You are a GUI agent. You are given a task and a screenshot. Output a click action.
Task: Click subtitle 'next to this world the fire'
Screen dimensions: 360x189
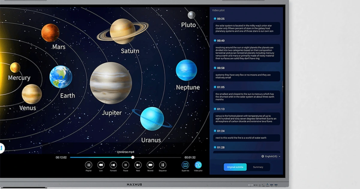pos(247,138)
